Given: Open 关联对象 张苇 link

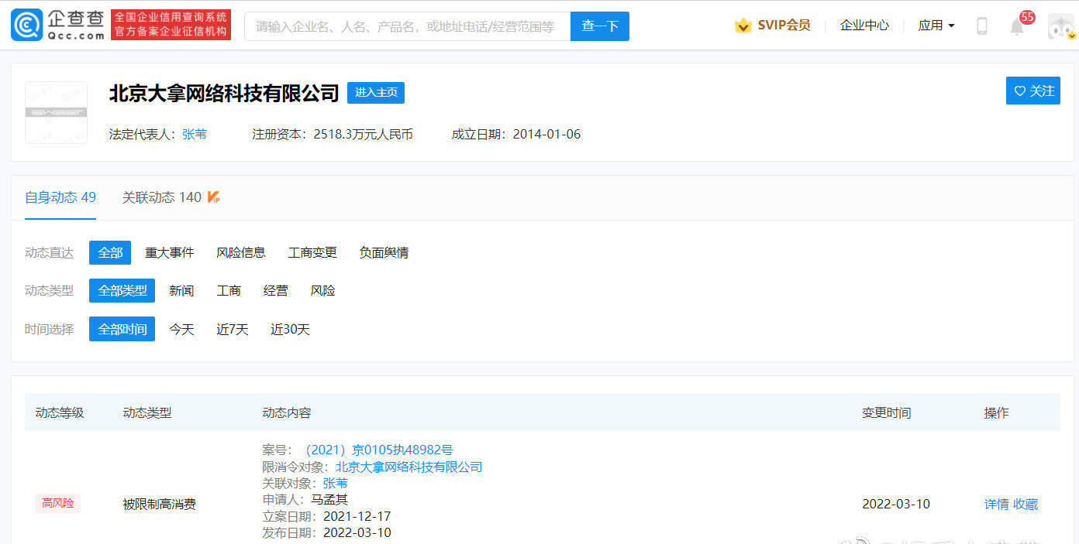Looking at the screenshot, I should pos(336,483).
